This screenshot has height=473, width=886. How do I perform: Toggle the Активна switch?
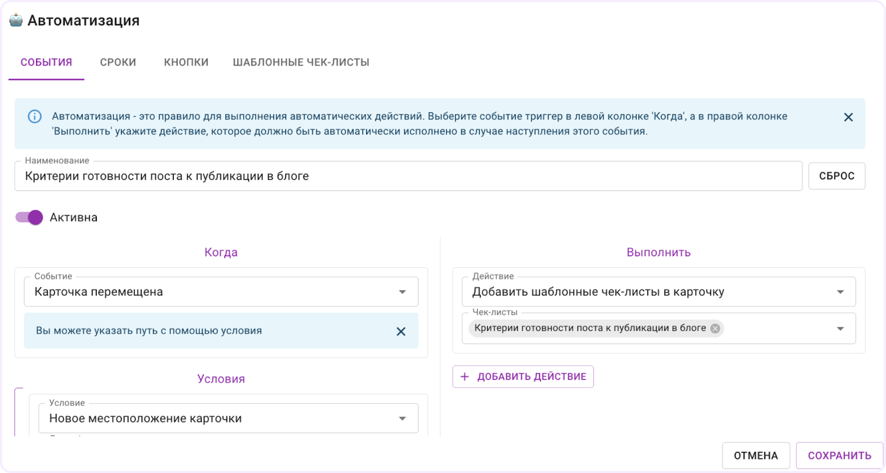(x=29, y=217)
